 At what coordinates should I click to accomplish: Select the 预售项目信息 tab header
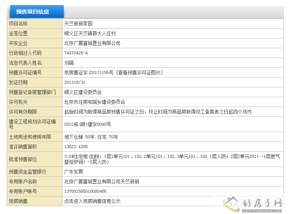[x=37, y=12]
